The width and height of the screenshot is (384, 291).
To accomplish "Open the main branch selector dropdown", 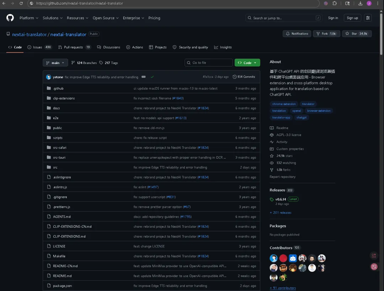I will point(55,63).
